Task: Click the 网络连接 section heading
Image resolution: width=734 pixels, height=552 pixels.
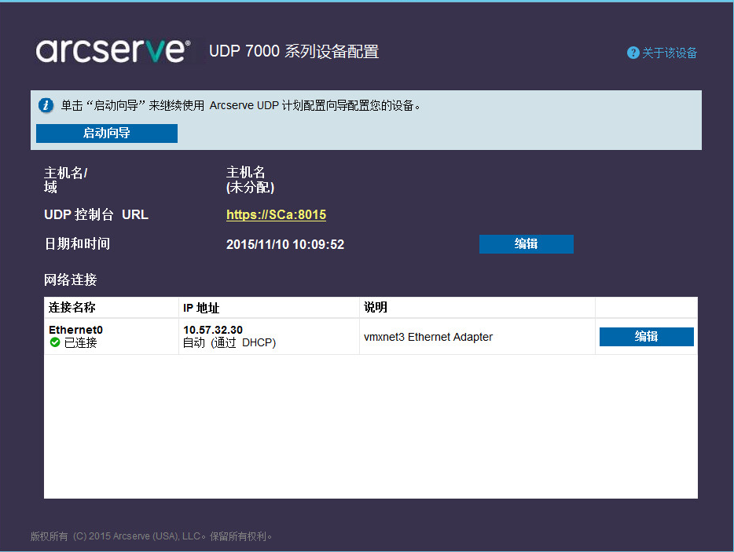Action: [71, 280]
